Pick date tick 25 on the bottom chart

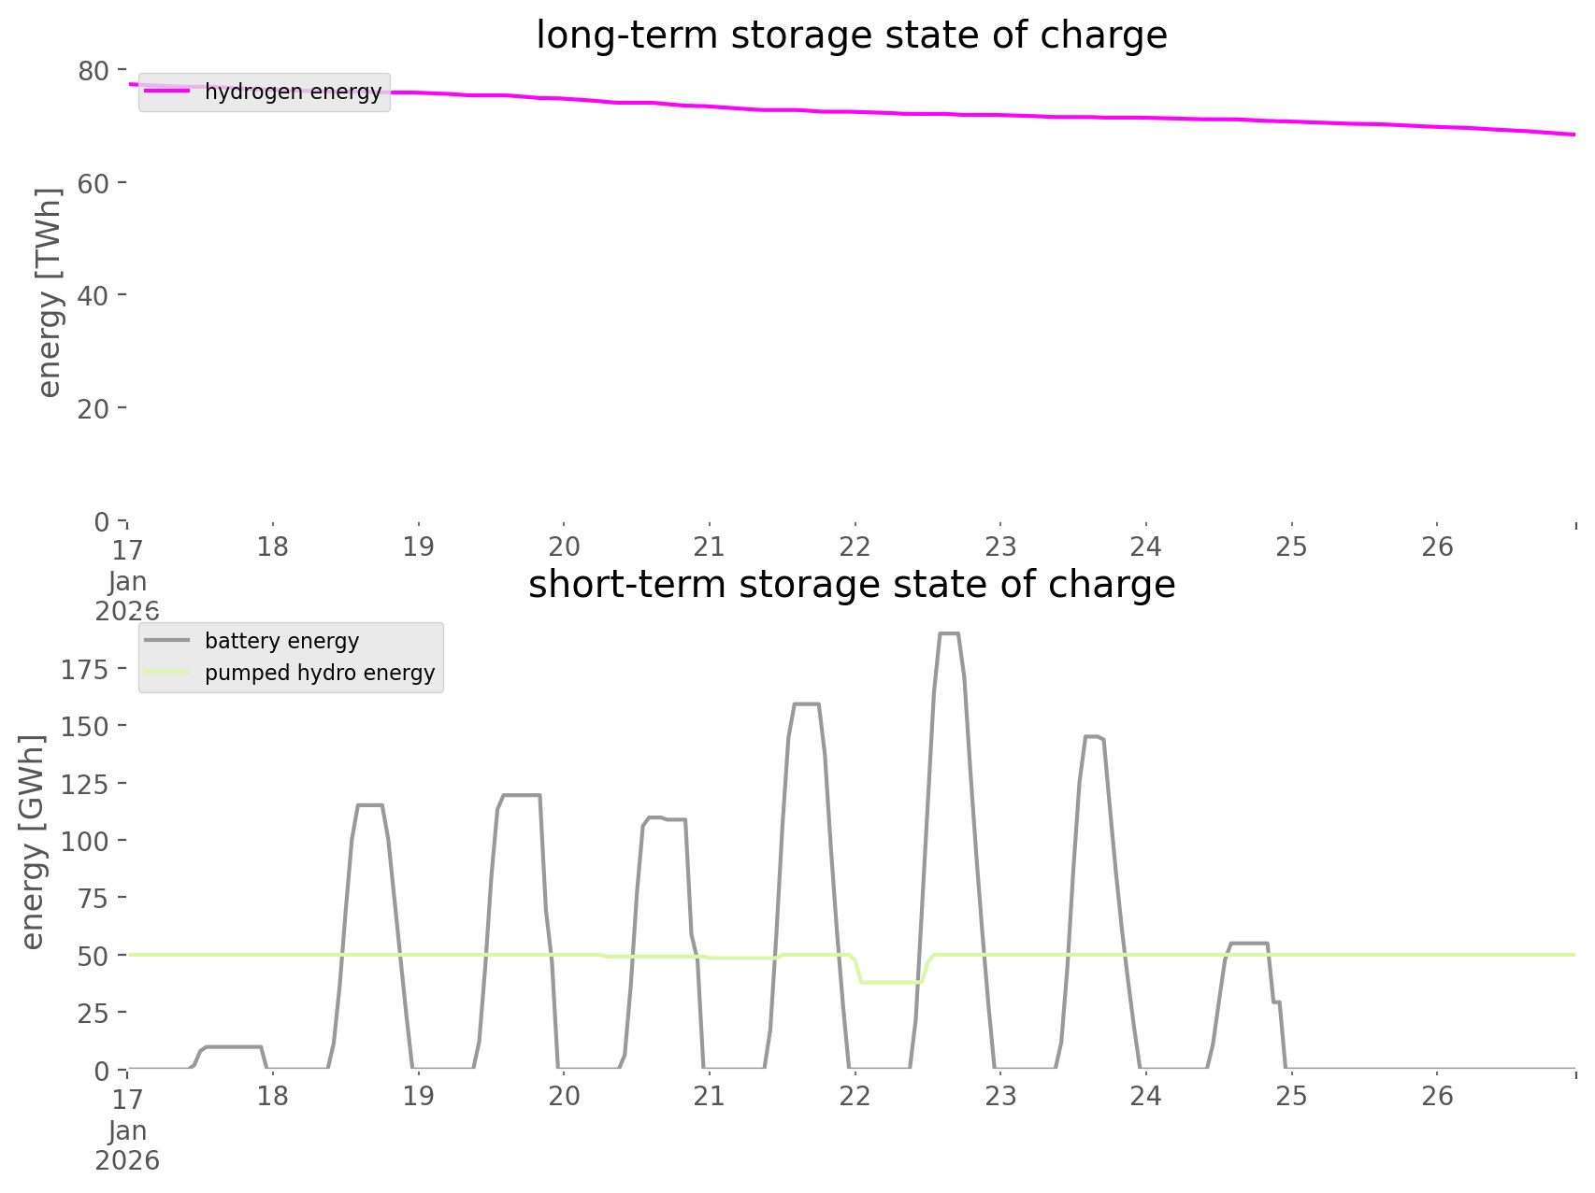pos(1291,1096)
